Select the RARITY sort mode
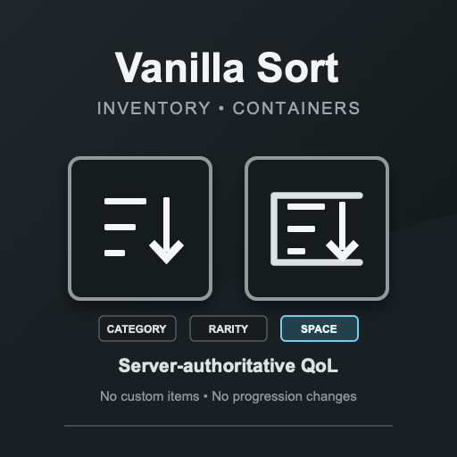The width and height of the screenshot is (457, 457). 228,328
